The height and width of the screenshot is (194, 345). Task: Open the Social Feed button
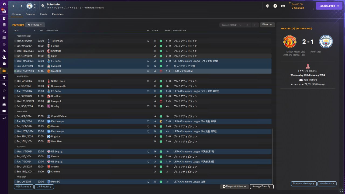point(329,6)
